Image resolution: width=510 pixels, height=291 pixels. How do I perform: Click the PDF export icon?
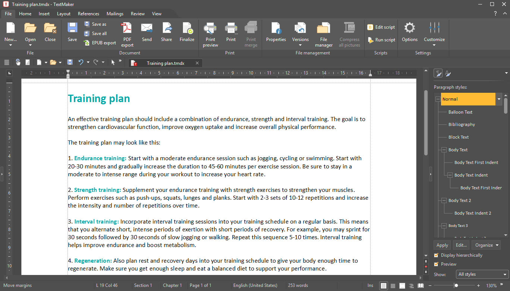click(x=127, y=29)
